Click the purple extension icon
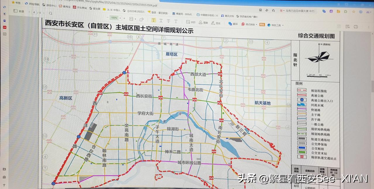This screenshot has width=374, height=189. pos(331,11)
